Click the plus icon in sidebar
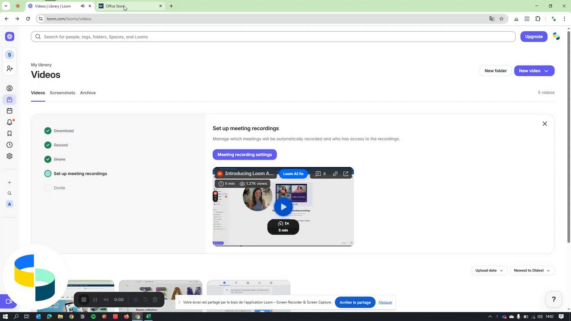571x321 pixels. 9,182
